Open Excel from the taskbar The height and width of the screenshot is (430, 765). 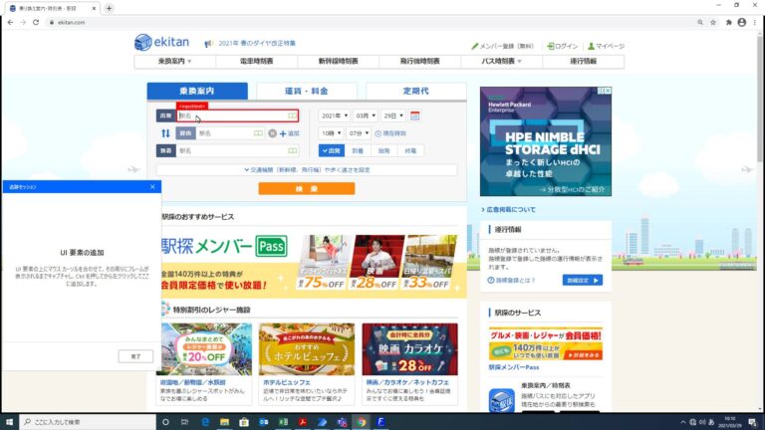[283, 422]
